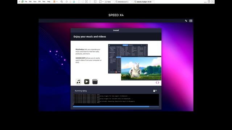Click the play button media icon
This screenshot has width=232, height=130.
(87, 82)
